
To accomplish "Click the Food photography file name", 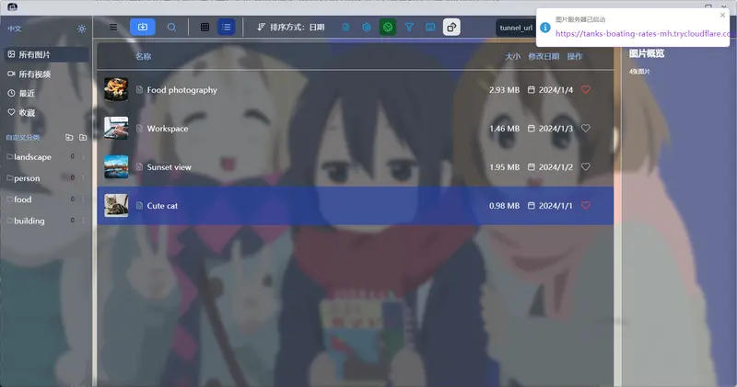I will 181,89.
